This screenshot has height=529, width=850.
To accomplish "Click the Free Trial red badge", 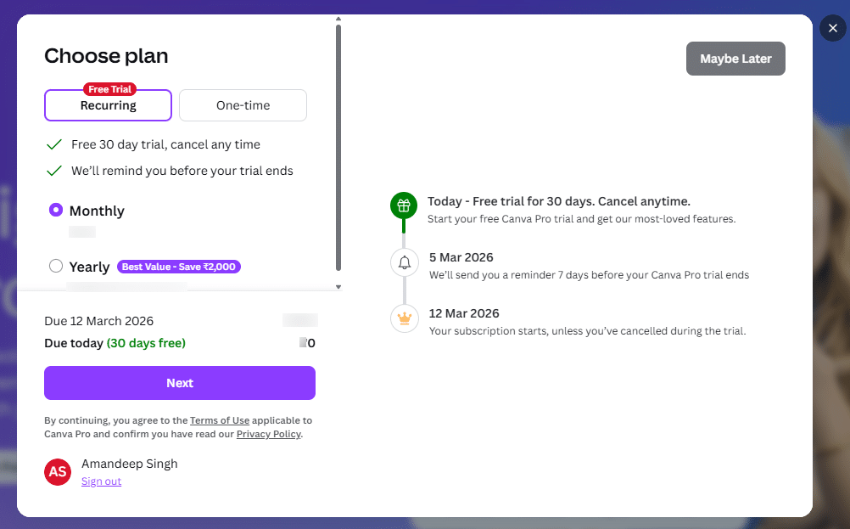I will 109,89.
